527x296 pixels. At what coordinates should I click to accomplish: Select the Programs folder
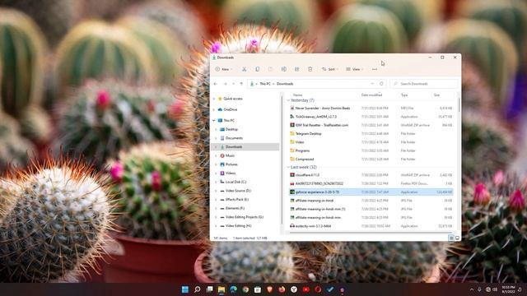click(371, 150)
